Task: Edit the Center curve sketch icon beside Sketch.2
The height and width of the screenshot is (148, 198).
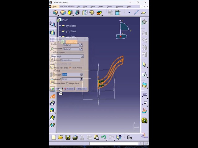Action: [81, 49]
